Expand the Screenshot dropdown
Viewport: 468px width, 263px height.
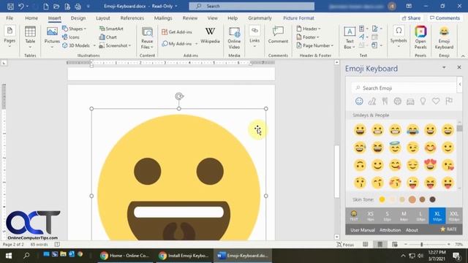point(130,45)
